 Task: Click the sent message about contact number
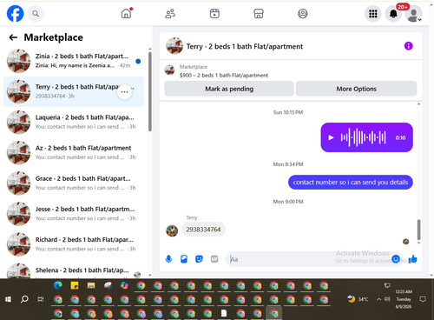351,183
